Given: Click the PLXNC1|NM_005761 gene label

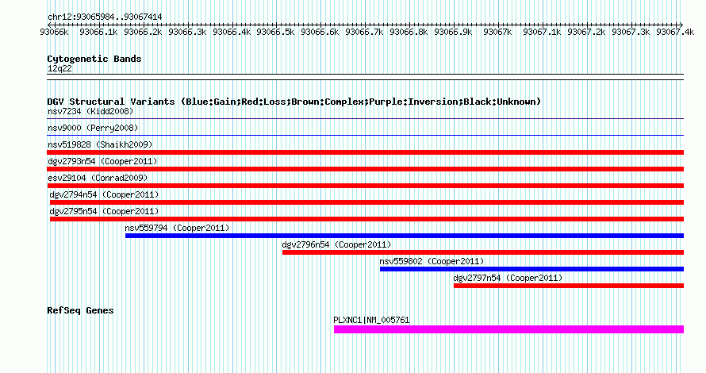Looking at the screenshot, I should [371, 320].
